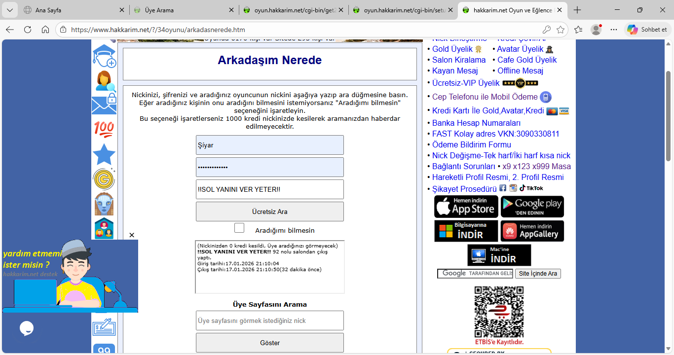Open the Favorites list toolbar icon
Viewport: 674px width, 355px height.
click(579, 30)
